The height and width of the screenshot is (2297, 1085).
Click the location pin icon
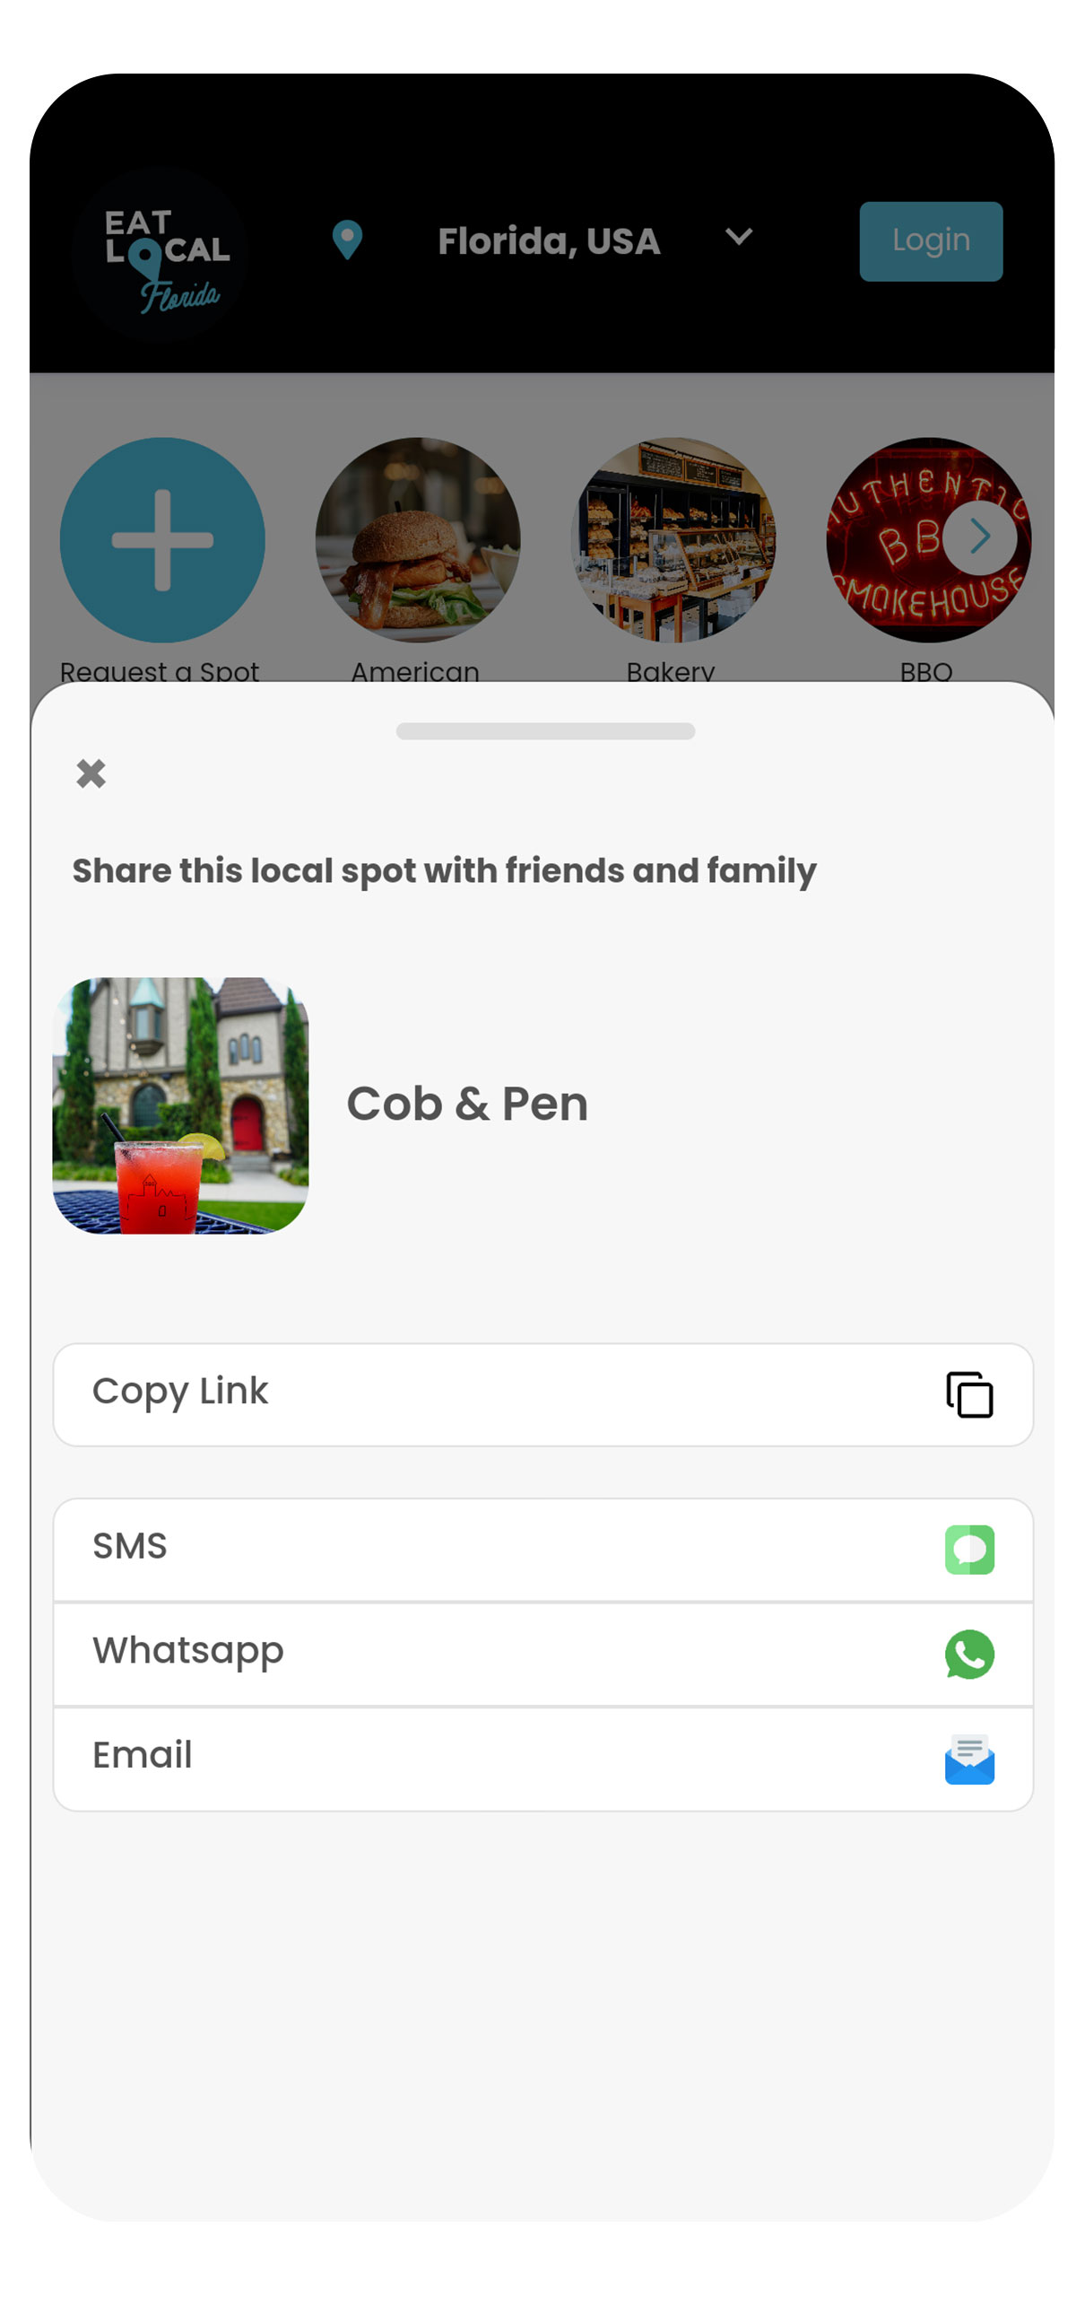pyautogui.click(x=347, y=240)
